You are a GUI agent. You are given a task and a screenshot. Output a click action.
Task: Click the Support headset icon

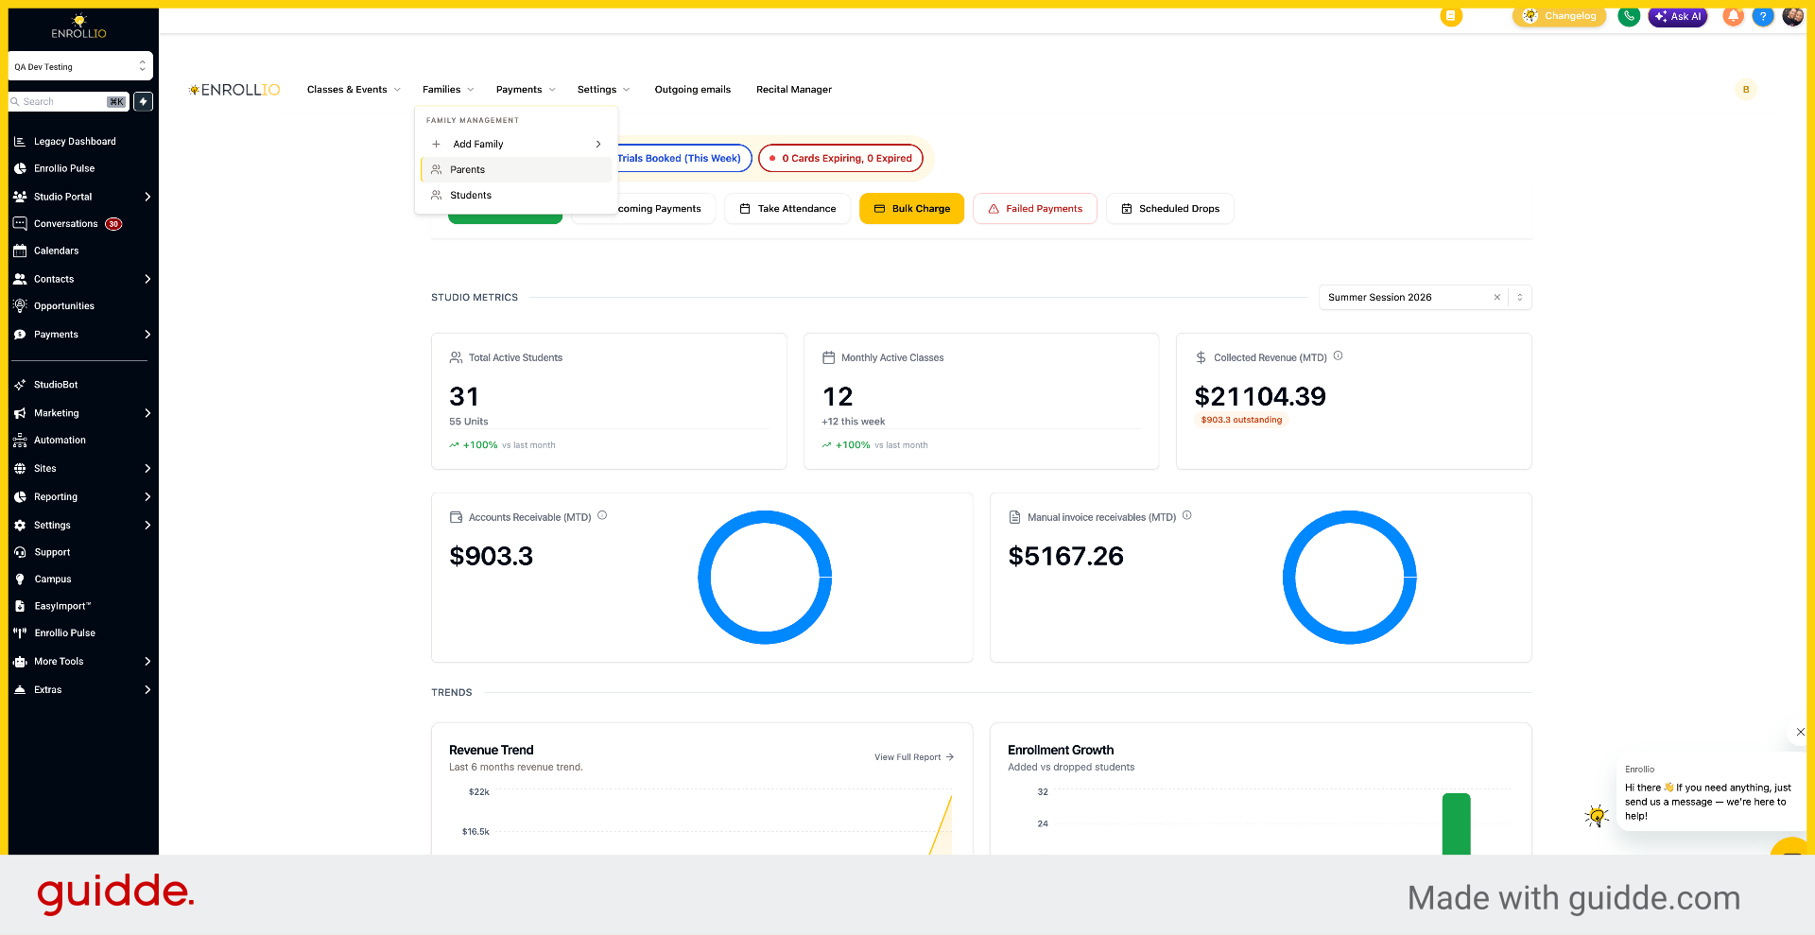coord(20,553)
